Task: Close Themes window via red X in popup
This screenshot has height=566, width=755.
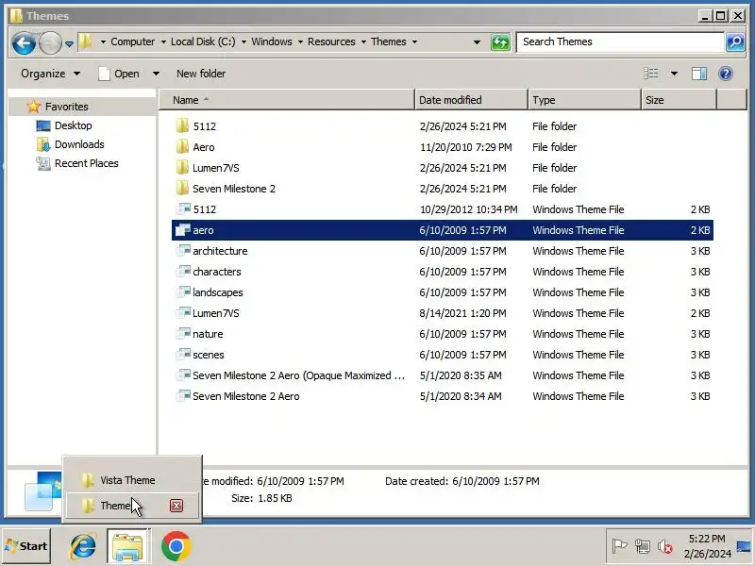Action: pyautogui.click(x=176, y=506)
